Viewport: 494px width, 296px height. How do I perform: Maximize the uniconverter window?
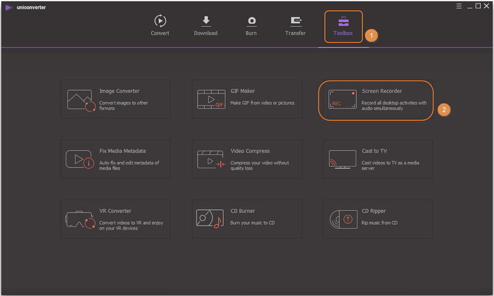(478, 6)
